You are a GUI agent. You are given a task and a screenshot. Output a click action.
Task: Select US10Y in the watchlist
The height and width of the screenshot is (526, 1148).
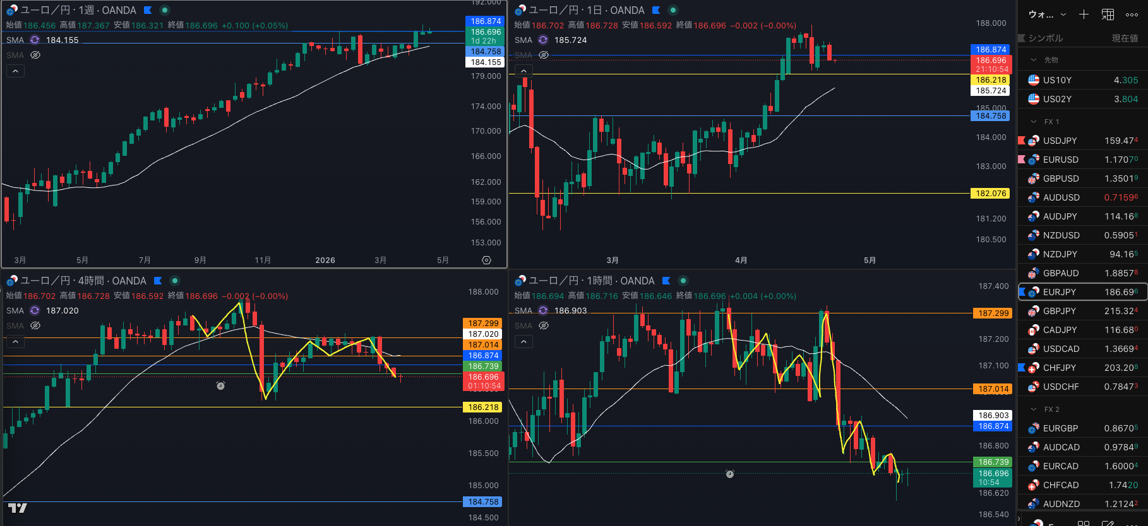(1082, 80)
